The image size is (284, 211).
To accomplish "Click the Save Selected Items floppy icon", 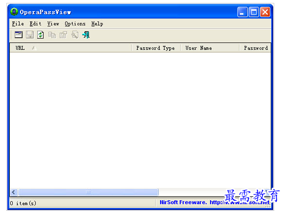I will tap(30, 35).
